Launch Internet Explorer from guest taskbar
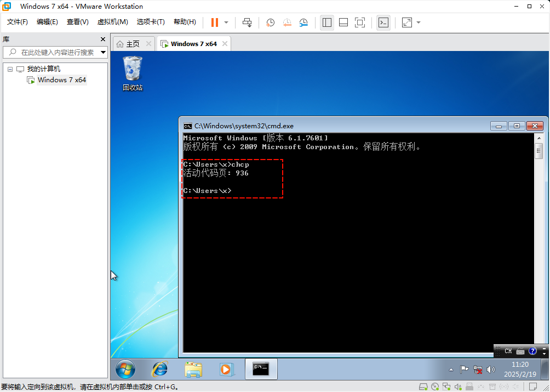This screenshot has height=392, width=550. (x=159, y=369)
